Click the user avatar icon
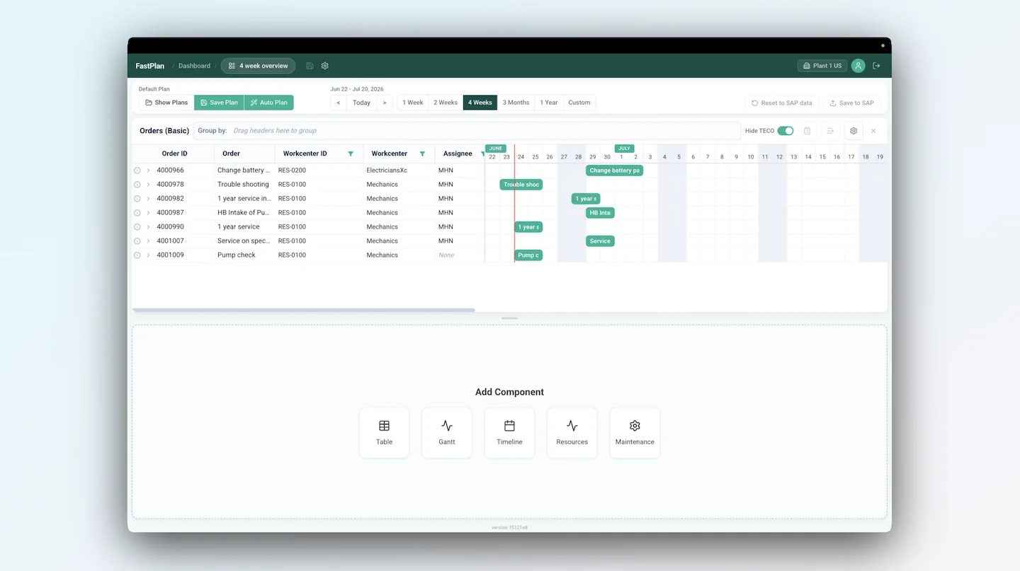 858,66
